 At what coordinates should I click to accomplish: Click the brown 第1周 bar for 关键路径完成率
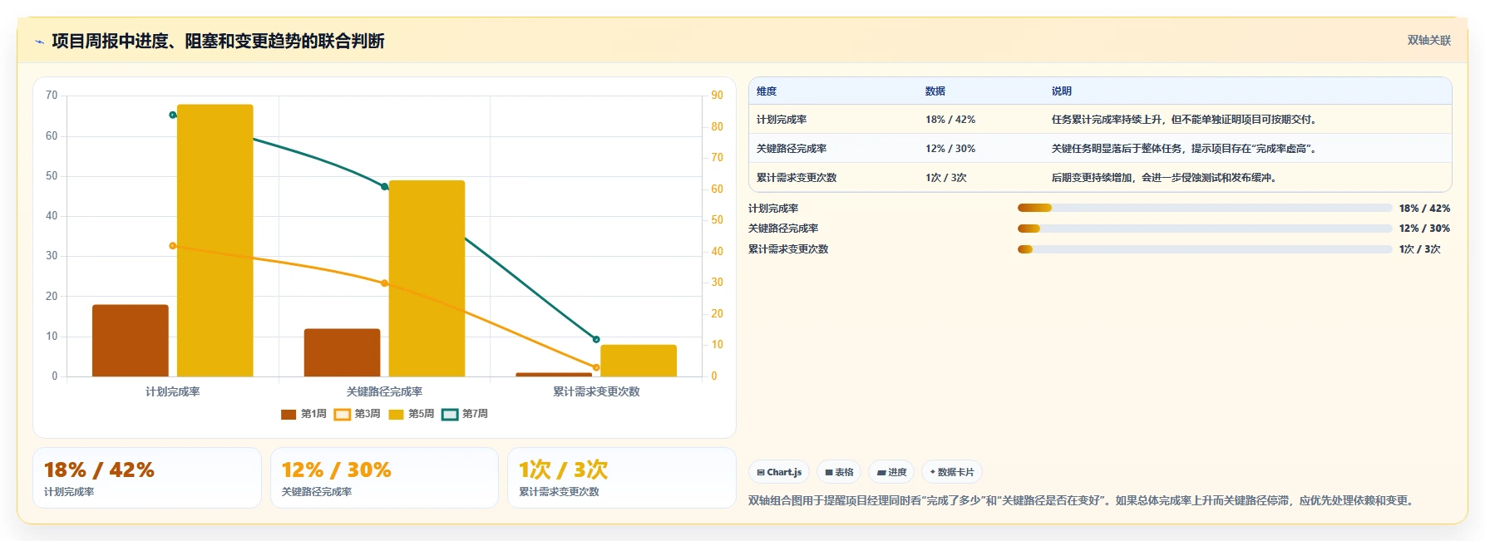pos(342,352)
